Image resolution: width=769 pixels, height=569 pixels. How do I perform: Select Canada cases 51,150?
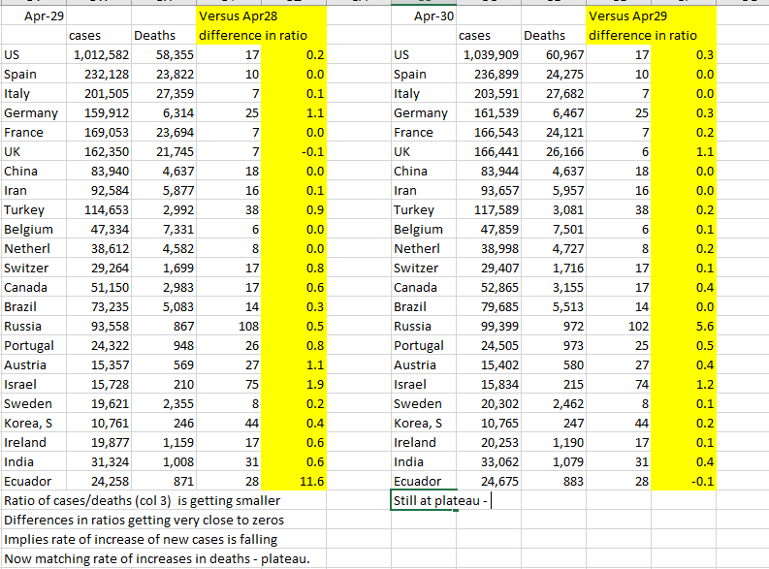(x=99, y=287)
